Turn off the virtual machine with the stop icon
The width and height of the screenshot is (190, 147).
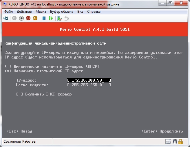(21, 18)
